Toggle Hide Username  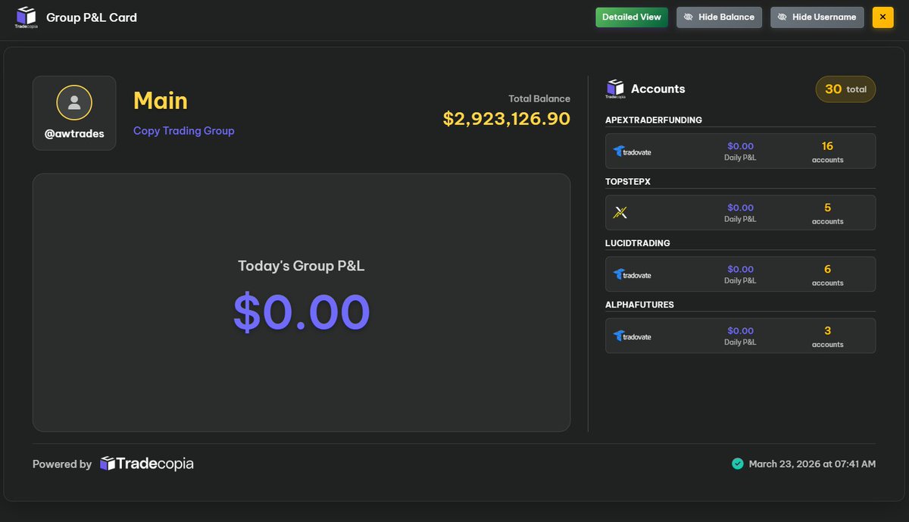pos(817,17)
